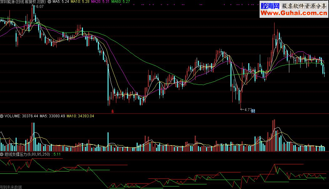Select the MA10: 5.28 label

pyautogui.click(x=80, y=2)
